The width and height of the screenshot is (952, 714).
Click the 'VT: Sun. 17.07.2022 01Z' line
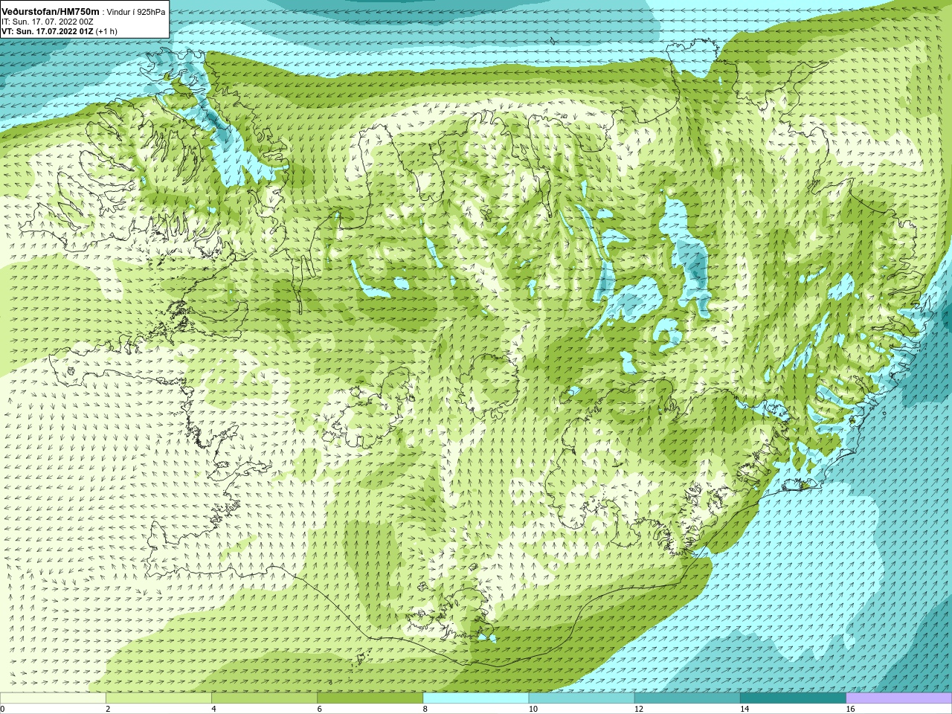coord(47,31)
